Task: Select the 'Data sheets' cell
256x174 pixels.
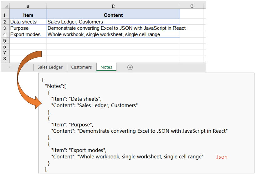Action: [28, 22]
